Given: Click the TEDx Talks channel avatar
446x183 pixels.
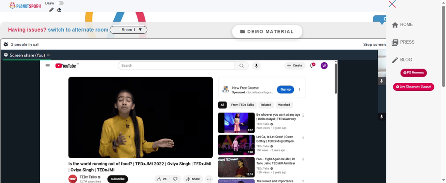Looking at the screenshot, I should coord(73,179).
